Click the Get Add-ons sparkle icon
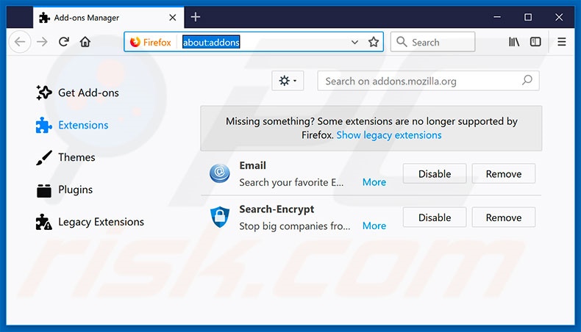This screenshot has width=581, height=332. click(x=43, y=93)
